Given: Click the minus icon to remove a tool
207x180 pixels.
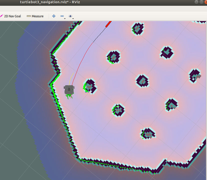Looking at the screenshot, I should tap(62, 16).
